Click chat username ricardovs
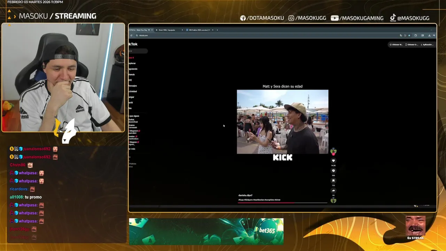The image size is (446, 251). click(x=19, y=189)
